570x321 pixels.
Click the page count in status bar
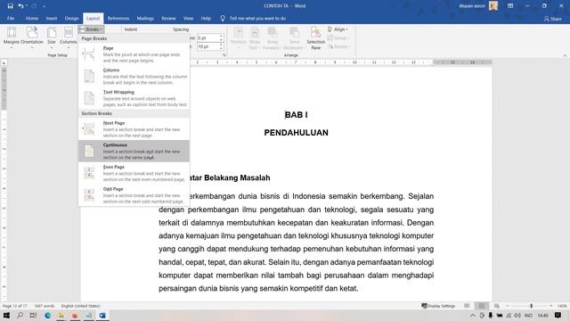coord(14,306)
